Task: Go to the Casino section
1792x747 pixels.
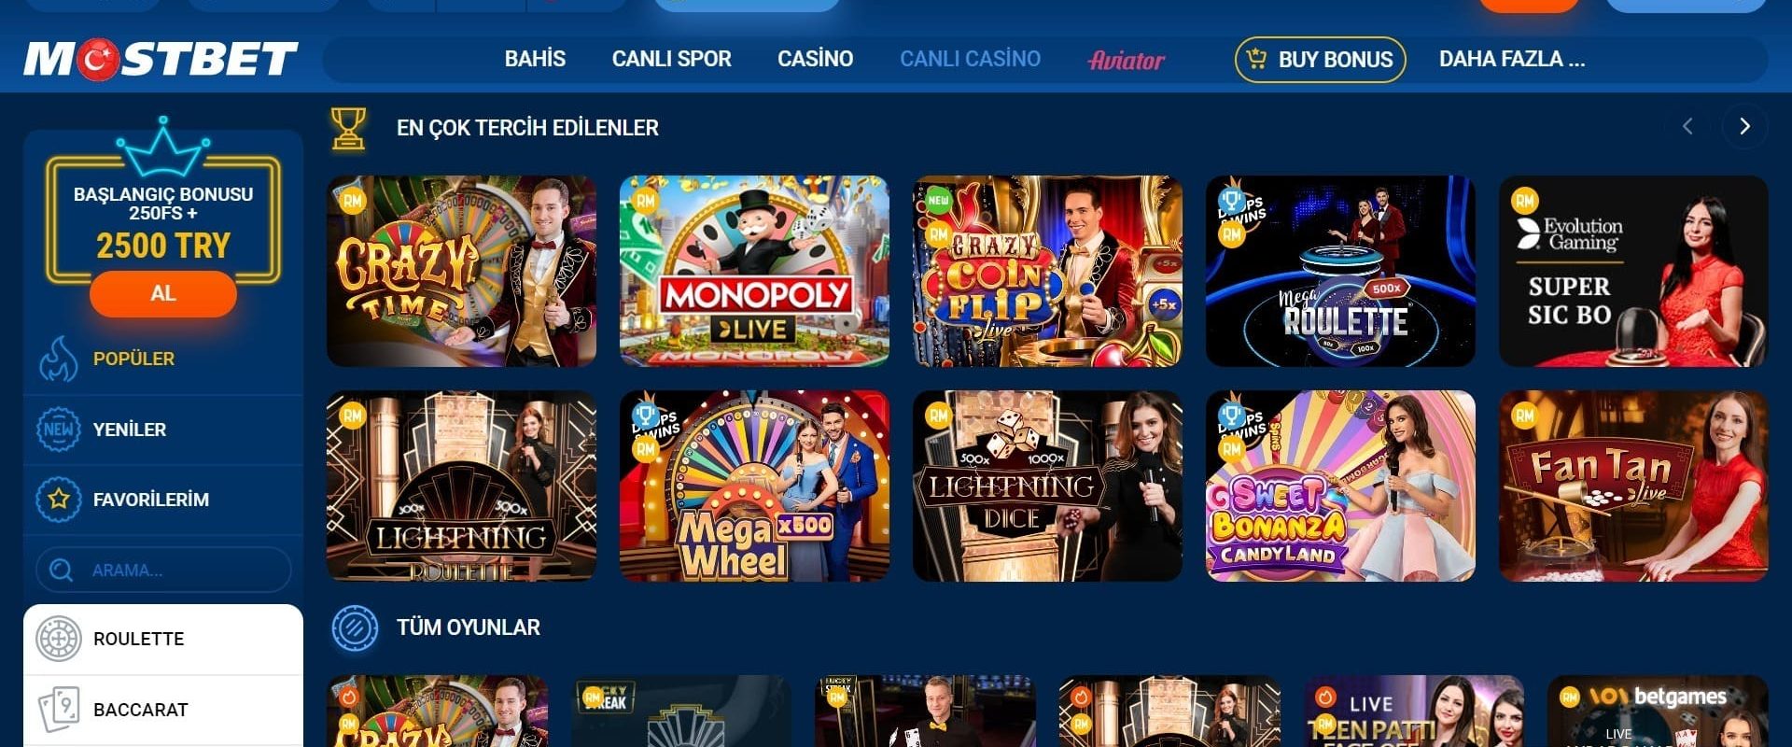Action: [x=815, y=59]
